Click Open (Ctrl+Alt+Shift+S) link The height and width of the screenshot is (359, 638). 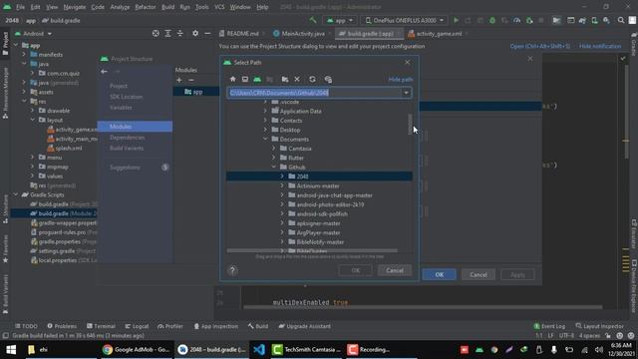540,47
